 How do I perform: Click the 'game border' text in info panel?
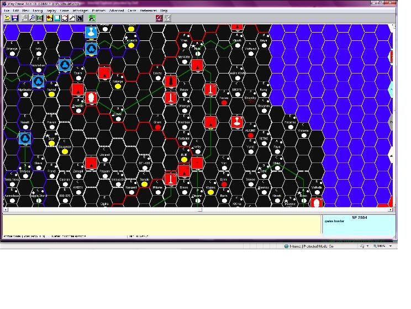click(x=334, y=221)
